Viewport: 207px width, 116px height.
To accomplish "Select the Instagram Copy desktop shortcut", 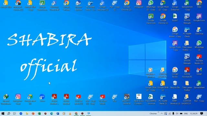I will pyautogui.click(x=18, y=100).
